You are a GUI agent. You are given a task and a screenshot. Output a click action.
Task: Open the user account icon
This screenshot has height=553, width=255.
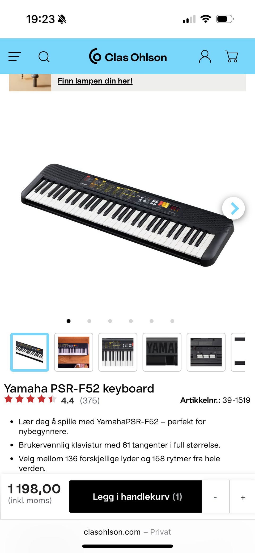pos(205,57)
